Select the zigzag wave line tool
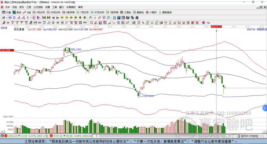Viewport: 267px width, 144px height. 114,23
